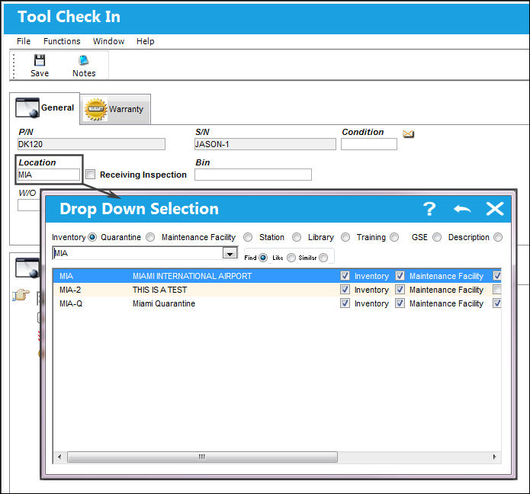Click the scrollbar right arrow

495,457
